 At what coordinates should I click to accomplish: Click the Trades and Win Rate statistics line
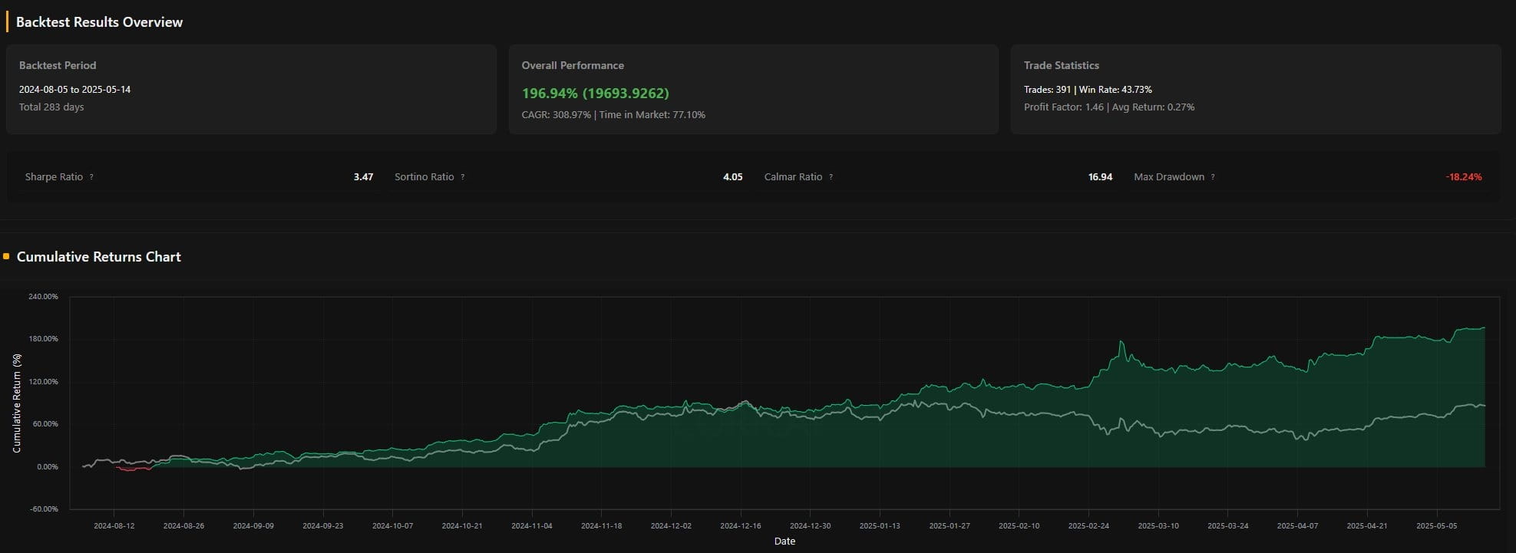point(1087,90)
